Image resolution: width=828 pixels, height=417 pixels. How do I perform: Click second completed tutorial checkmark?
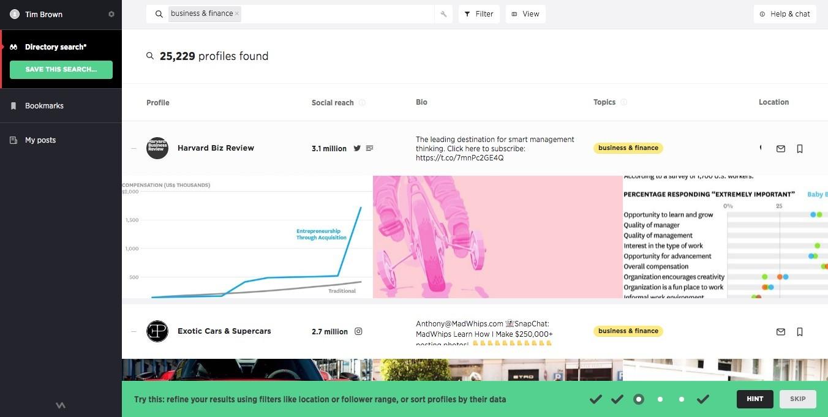(617, 399)
